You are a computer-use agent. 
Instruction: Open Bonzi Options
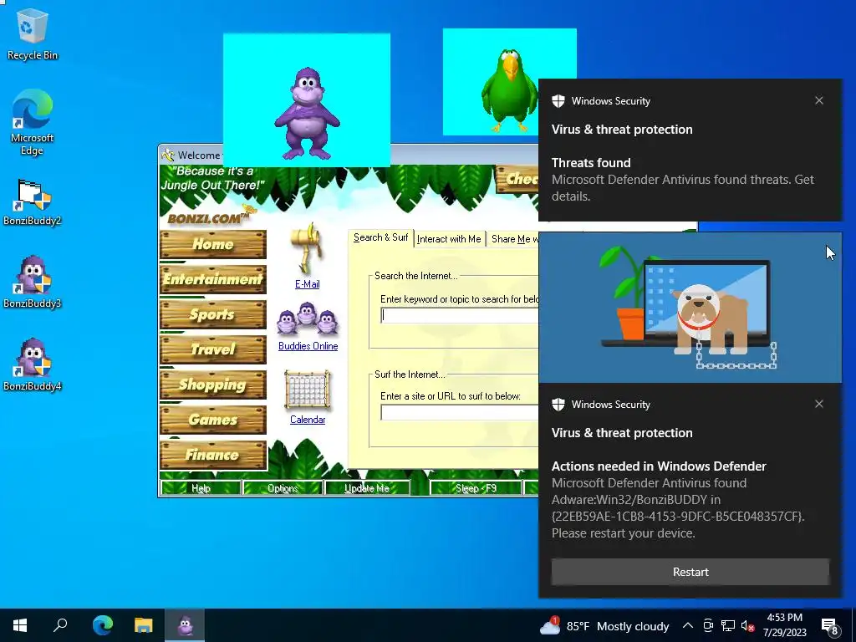pyautogui.click(x=283, y=488)
